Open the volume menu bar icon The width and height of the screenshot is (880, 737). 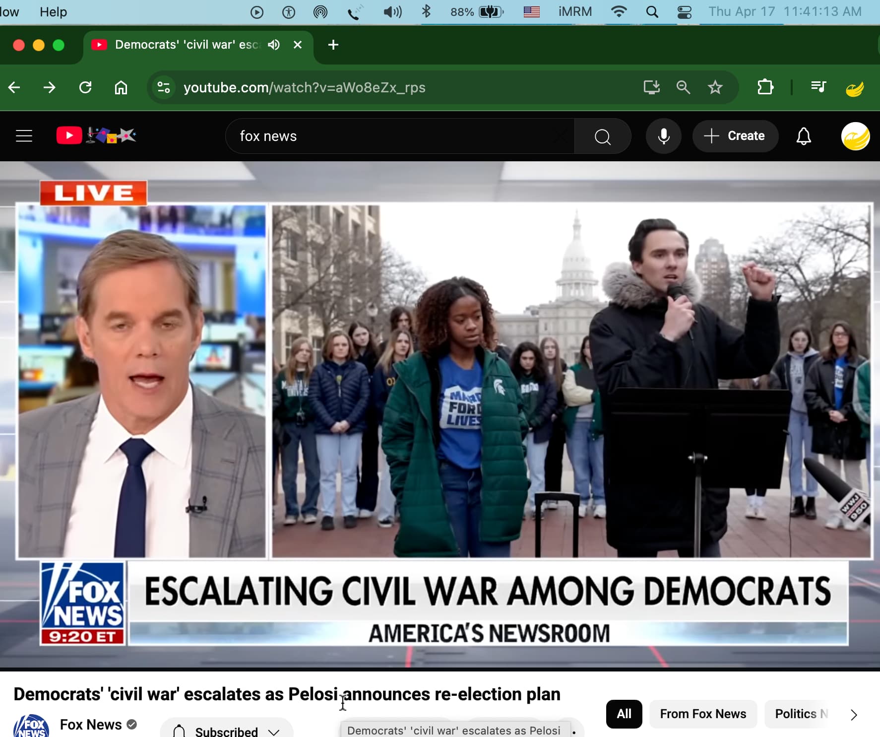[392, 12]
